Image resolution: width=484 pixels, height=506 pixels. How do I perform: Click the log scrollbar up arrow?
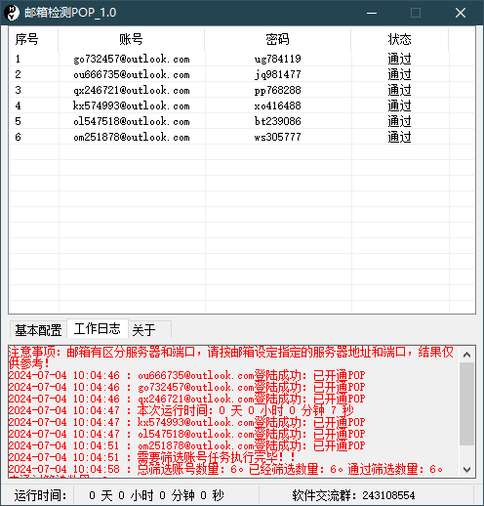pos(466,355)
